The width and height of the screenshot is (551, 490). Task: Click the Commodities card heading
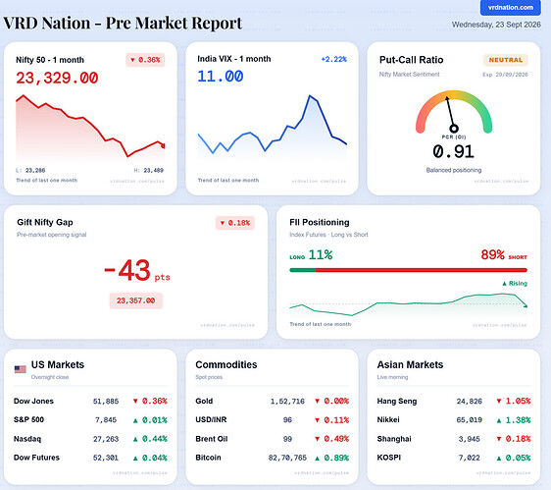[x=226, y=364]
